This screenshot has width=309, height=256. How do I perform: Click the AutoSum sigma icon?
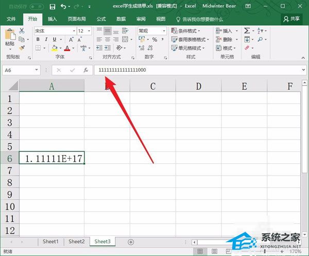coord(247,31)
